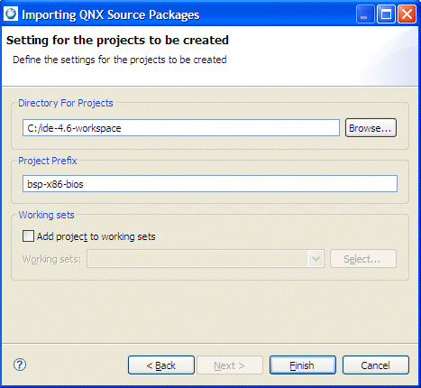The width and height of the screenshot is (421, 388).
Task: Click the globe icon in the title bar
Action: 11,14
